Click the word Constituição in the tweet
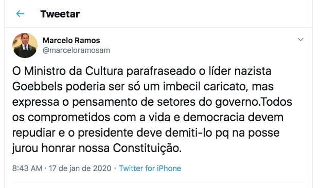 (147, 148)
